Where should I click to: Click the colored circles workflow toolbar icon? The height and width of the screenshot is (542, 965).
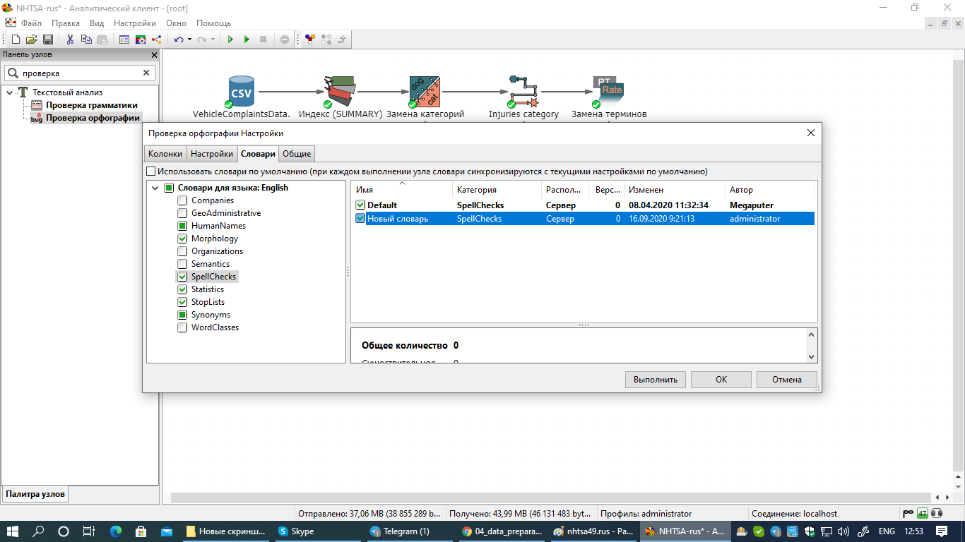(310, 40)
